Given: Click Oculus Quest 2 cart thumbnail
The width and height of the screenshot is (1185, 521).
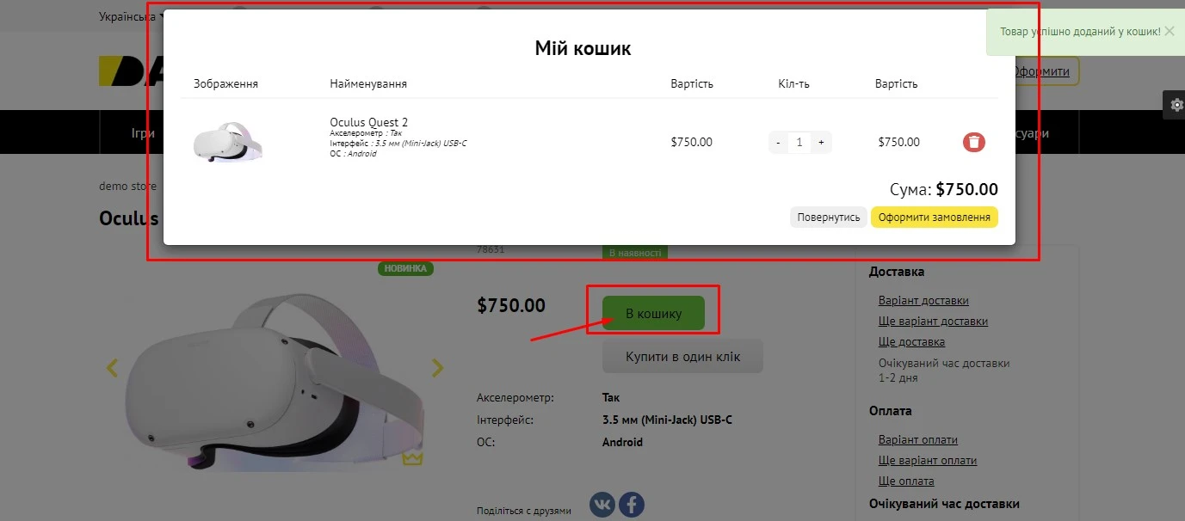Looking at the screenshot, I should coord(228,143).
